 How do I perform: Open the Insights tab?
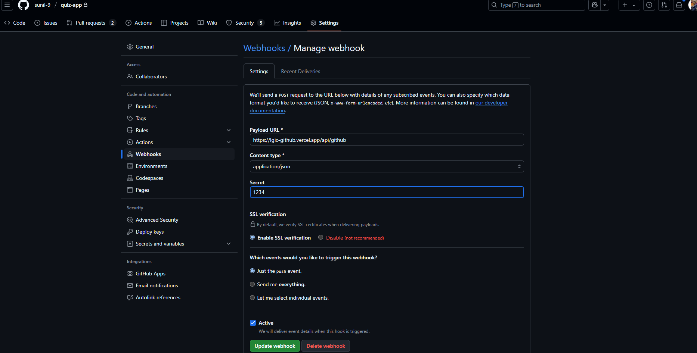tap(288, 23)
